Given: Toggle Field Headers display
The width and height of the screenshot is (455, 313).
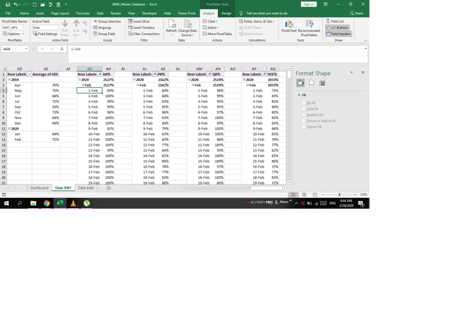Looking at the screenshot, I should (x=338, y=34).
